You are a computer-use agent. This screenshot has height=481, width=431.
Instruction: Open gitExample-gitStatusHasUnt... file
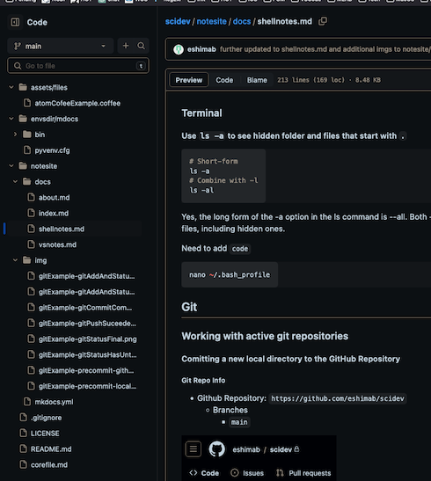tap(87, 354)
